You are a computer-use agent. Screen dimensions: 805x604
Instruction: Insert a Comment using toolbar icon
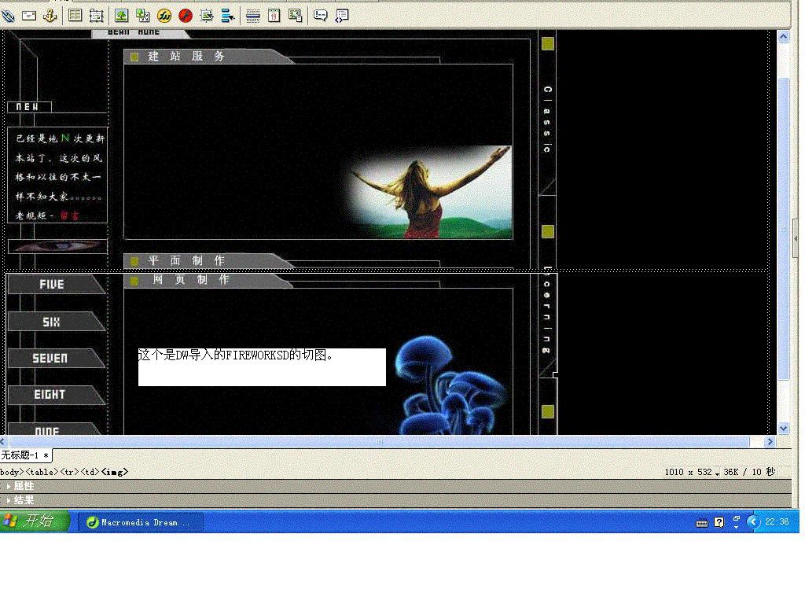pyautogui.click(x=321, y=15)
